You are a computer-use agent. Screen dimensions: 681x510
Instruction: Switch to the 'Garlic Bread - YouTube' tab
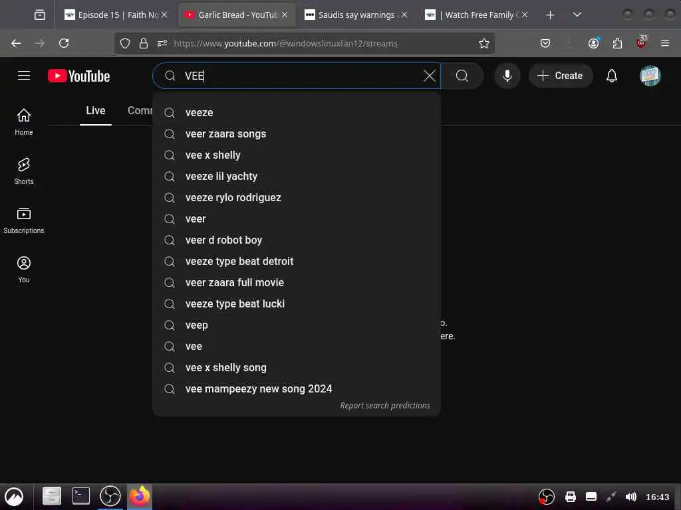pyautogui.click(x=236, y=15)
